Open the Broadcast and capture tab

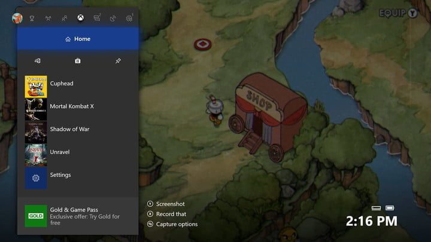[x=113, y=18]
